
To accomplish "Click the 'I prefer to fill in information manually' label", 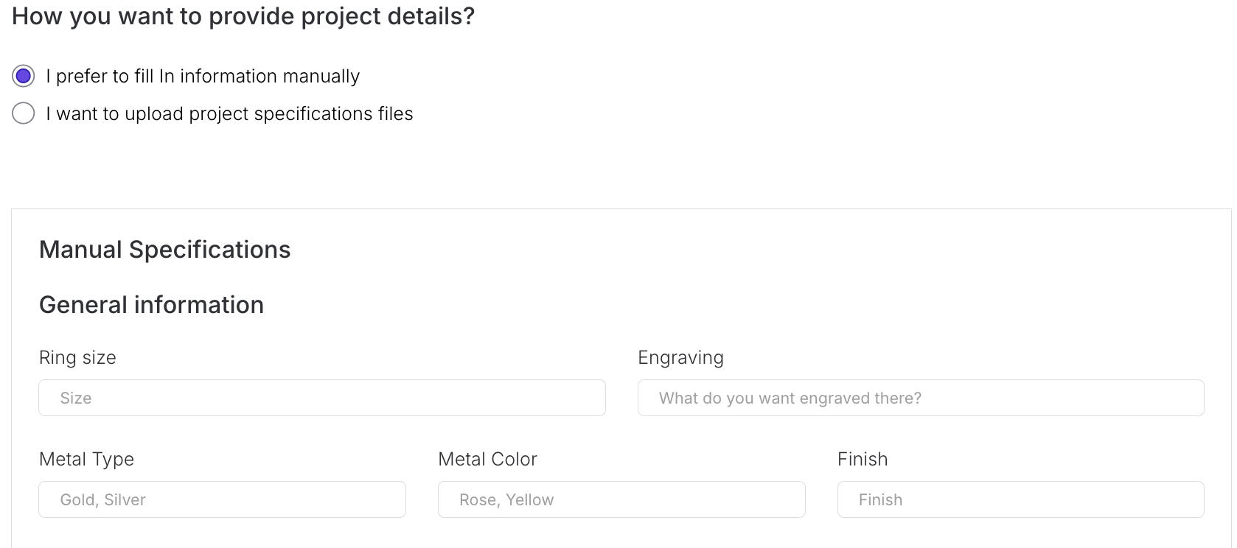I will coord(203,76).
